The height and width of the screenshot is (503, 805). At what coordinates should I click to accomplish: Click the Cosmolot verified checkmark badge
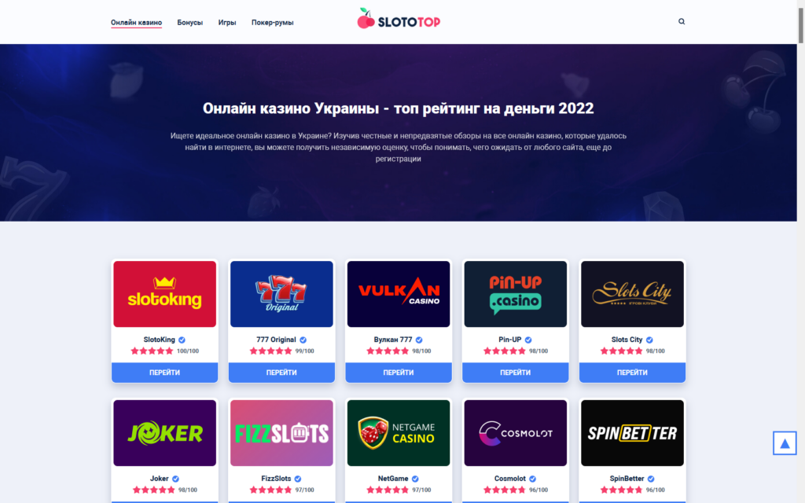click(532, 479)
